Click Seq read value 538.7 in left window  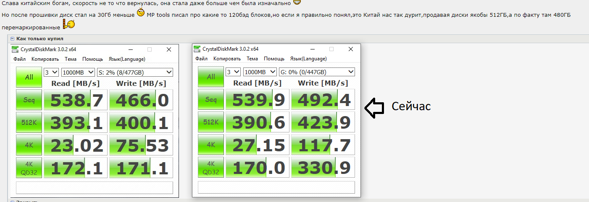click(x=75, y=100)
